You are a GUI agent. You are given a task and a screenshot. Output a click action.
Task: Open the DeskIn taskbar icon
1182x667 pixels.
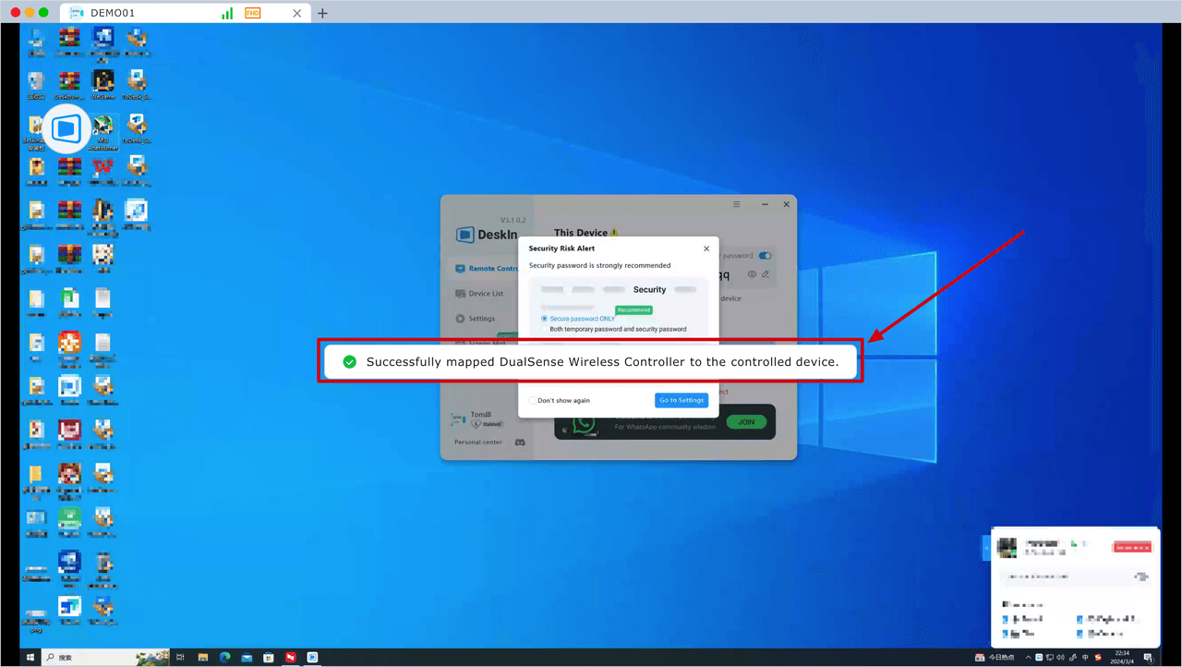click(x=313, y=658)
